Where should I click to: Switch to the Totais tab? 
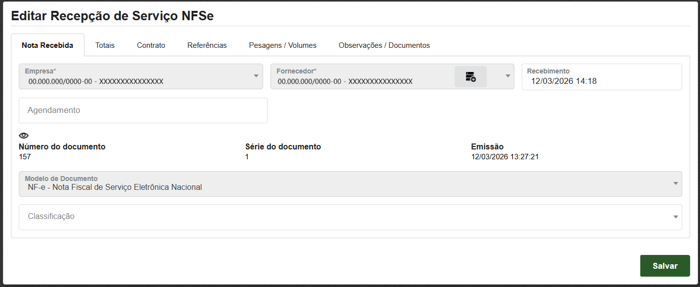coord(105,45)
